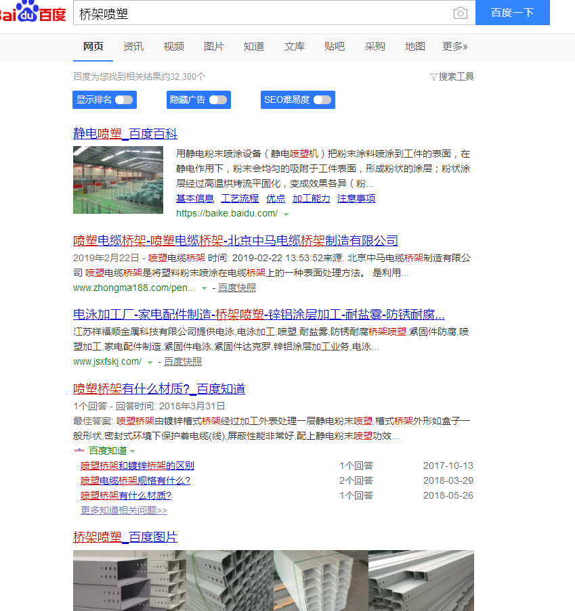Viewport: 575px width, 611px height.
Task: Expand dropdown arrow next to zhongma188.com URL
Action: (x=204, y=288)
